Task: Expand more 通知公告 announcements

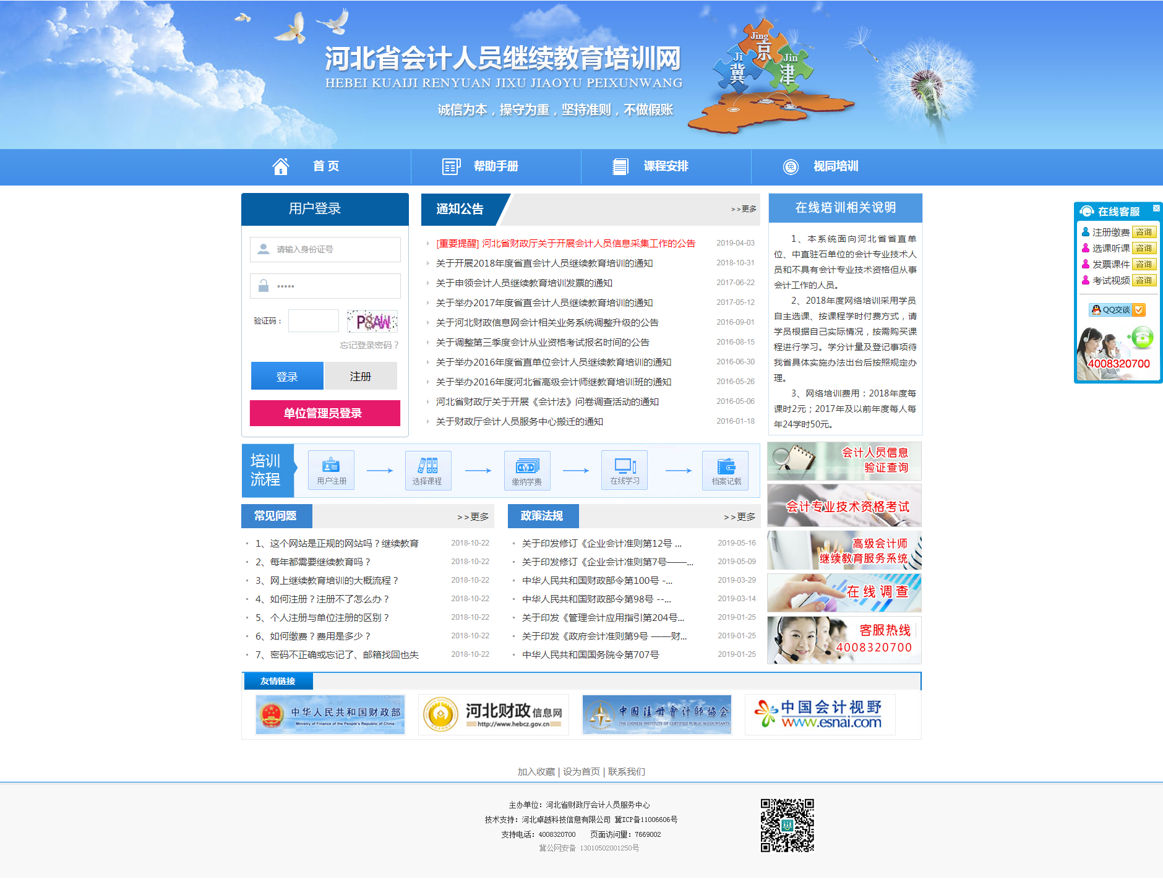Action: pyautogui.click(x=744, y=209)
